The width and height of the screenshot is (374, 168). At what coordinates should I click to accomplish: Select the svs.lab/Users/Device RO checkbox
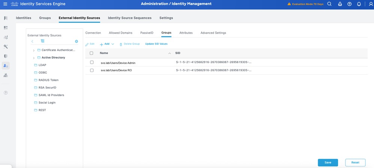click(91, 70)
